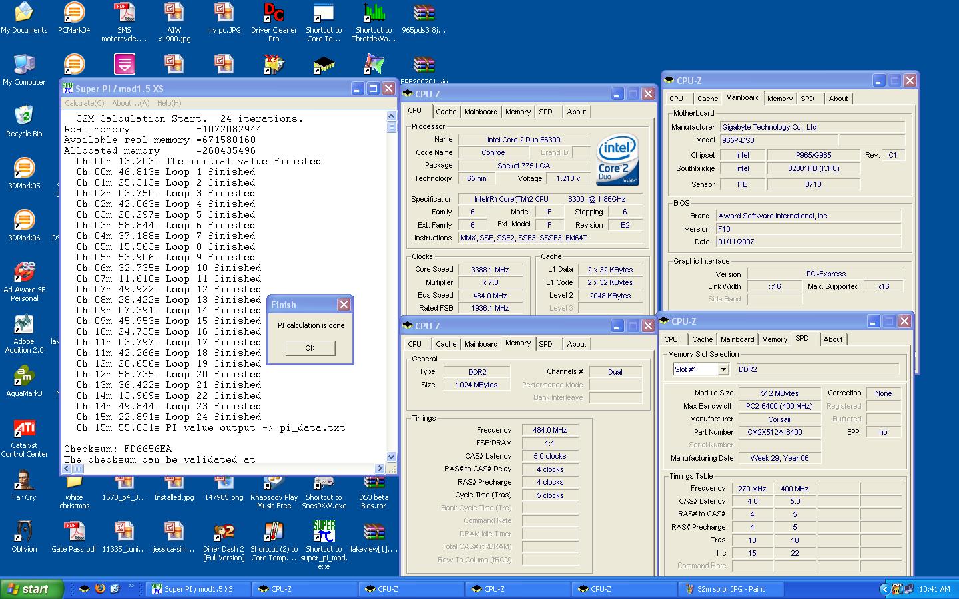Launch the 3DMark06 desktop shortcut
This screenshot has height=599, width=959.
[24, 226]
